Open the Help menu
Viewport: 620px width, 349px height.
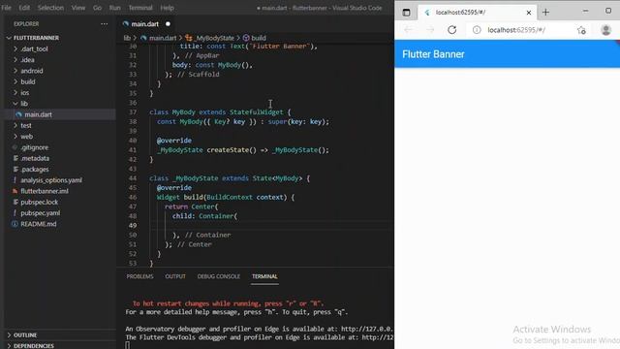167,8
